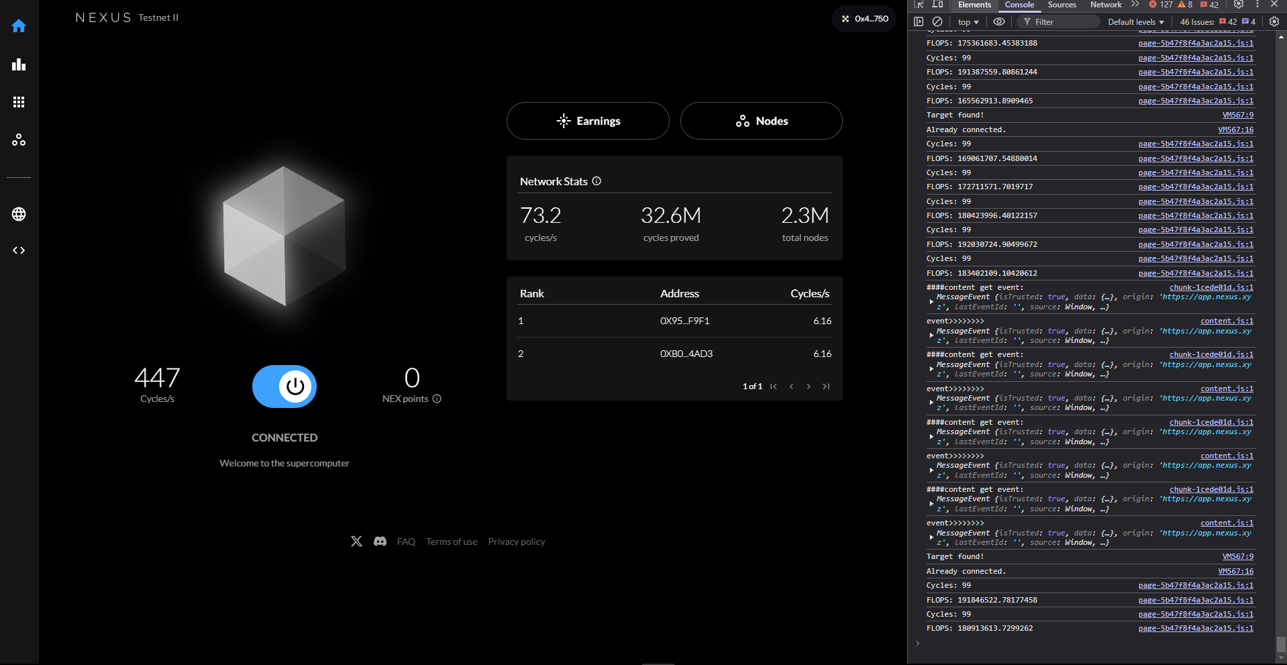
Task: Click the Earnings button
Action: coord(588,121)
